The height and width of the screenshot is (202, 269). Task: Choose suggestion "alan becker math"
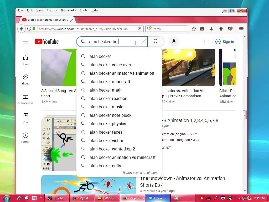coord(119,90)
